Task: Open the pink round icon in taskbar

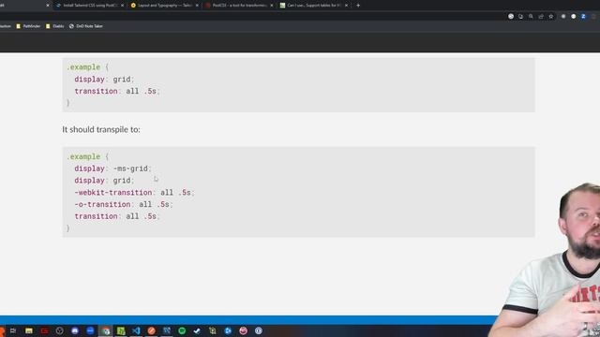Action: coord(243,330)
